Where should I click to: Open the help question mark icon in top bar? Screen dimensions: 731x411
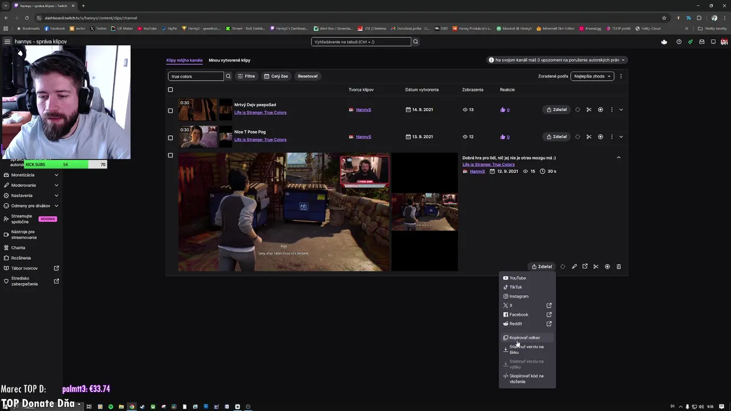(x=678, y=42)
